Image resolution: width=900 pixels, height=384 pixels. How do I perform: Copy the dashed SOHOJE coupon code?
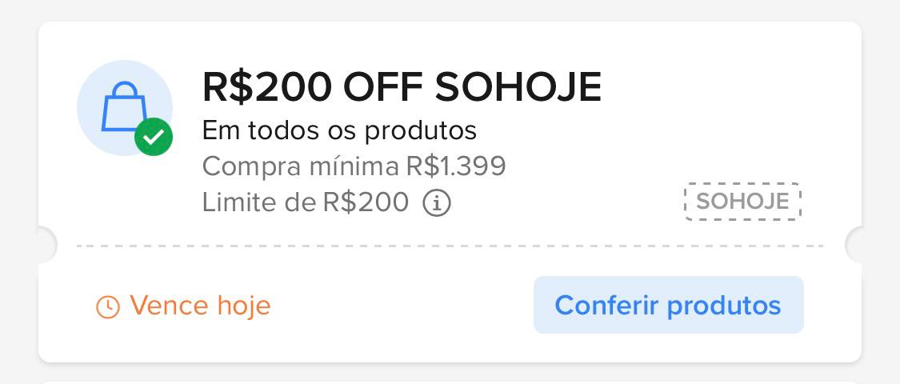pyautogui.click(x=742, y=202)
